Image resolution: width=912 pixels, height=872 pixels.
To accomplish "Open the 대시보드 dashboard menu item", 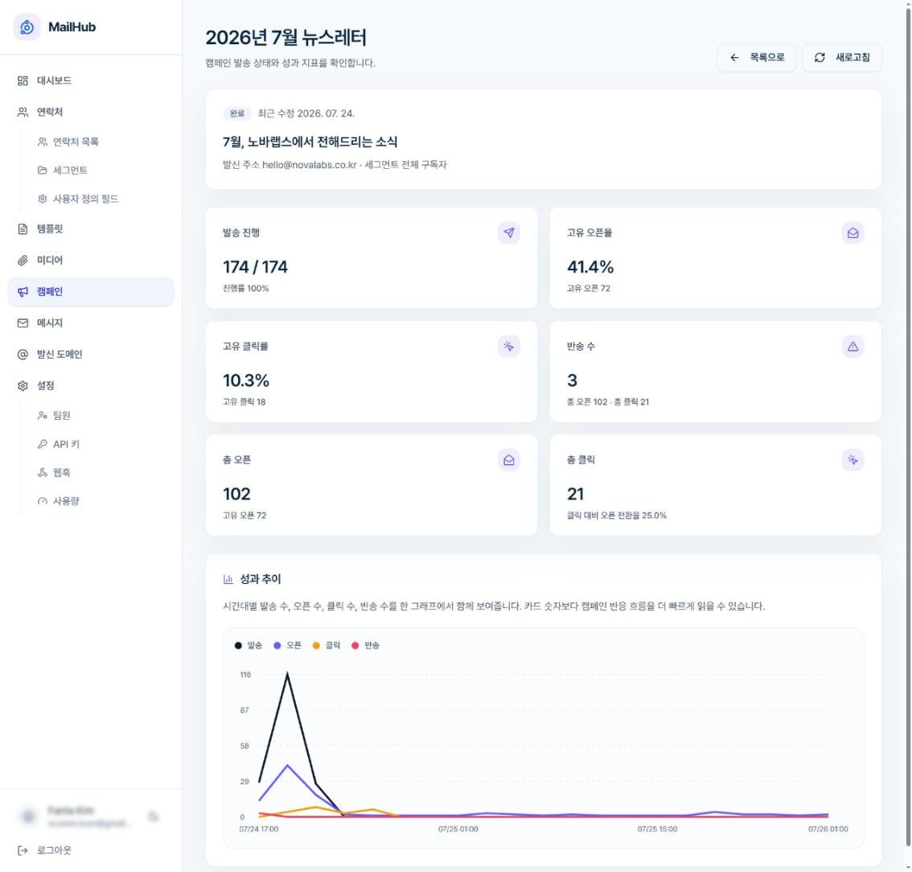I will [x=91, y=81].
